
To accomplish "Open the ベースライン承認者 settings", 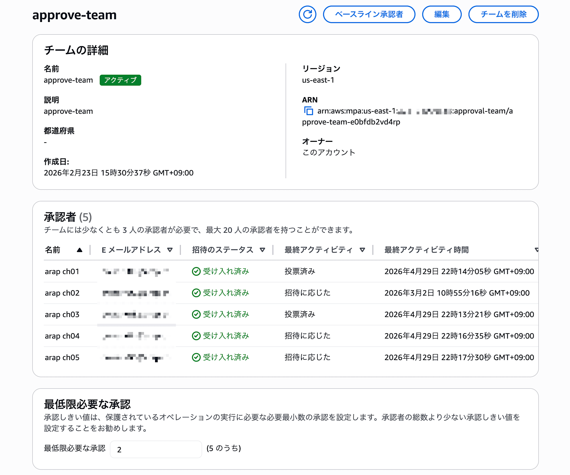I will click(369, 14).
